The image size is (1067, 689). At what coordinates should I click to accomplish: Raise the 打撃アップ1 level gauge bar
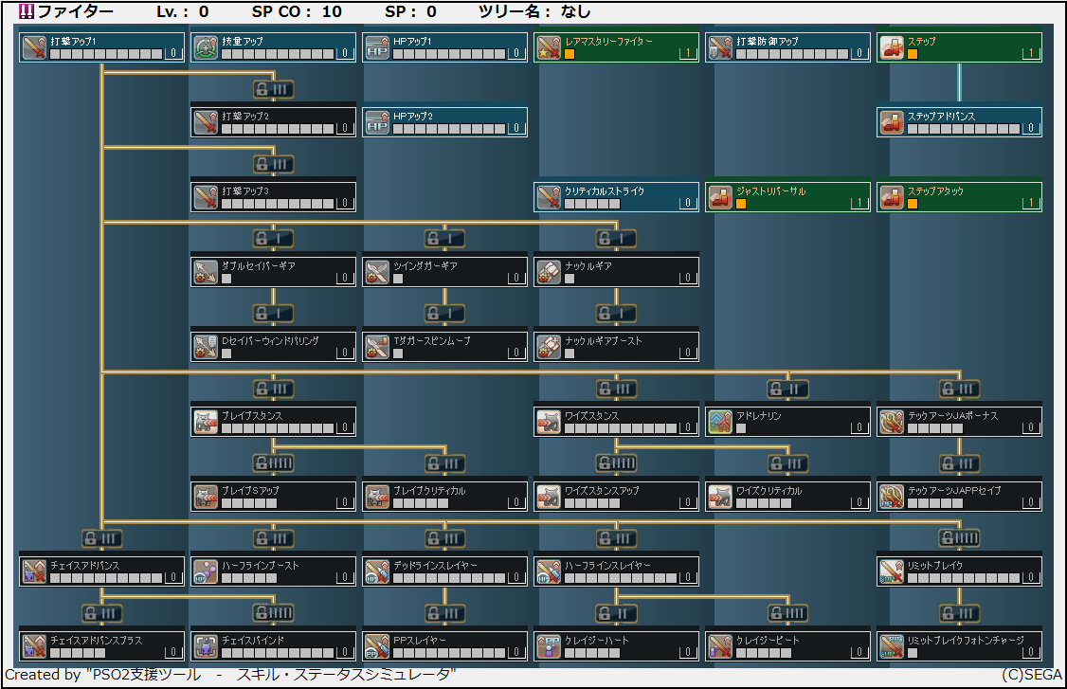click(x=106, y=54)
